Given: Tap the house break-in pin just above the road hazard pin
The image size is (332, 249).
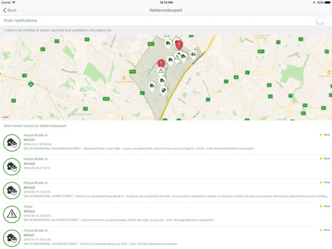Looking at the screenshot, I should coord(162,81).
